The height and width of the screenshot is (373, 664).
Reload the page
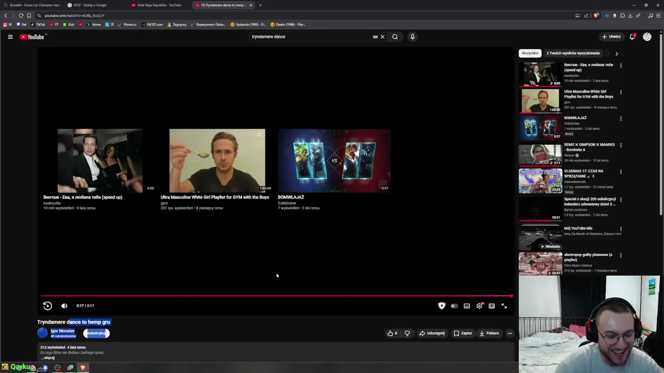(21, 16)
